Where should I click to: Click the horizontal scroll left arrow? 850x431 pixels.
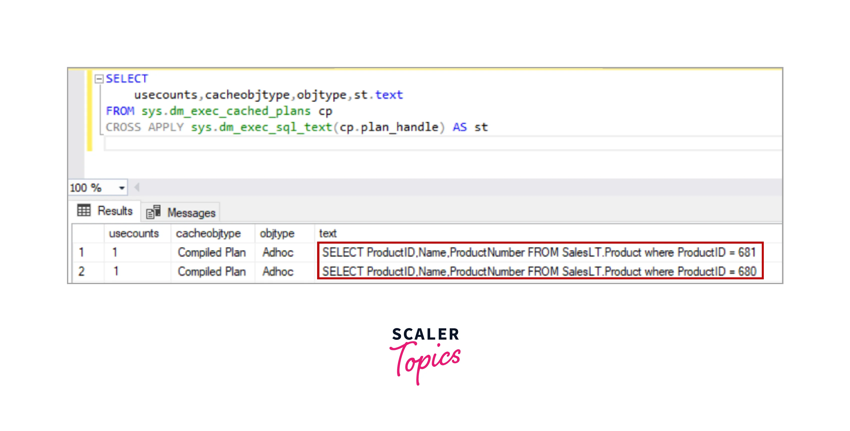point(137,188)
